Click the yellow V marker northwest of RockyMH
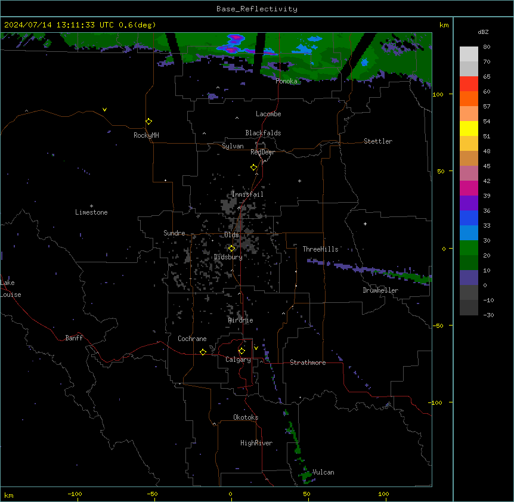The image size is (514, 502). [104, 110]
